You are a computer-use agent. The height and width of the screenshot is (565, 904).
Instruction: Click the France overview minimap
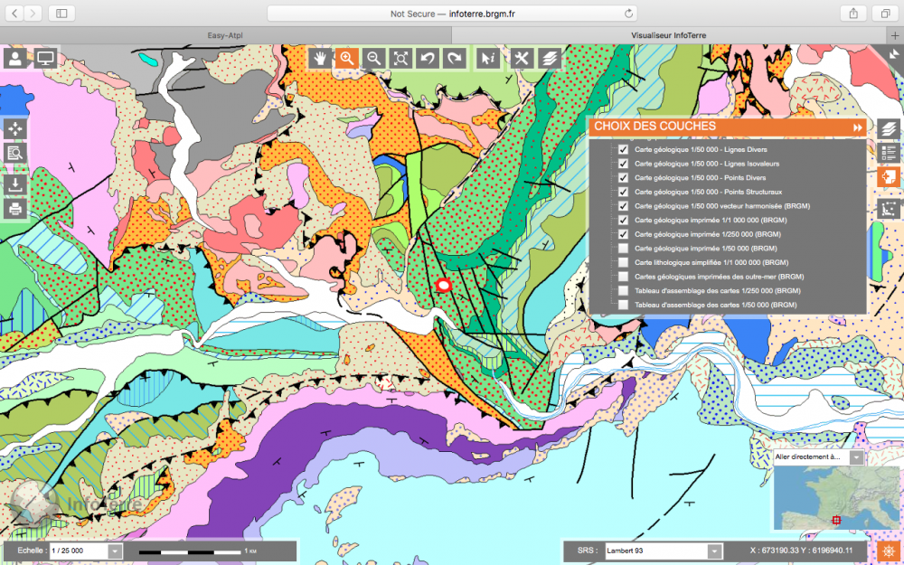pyautogui.click(x=819, y=499)
